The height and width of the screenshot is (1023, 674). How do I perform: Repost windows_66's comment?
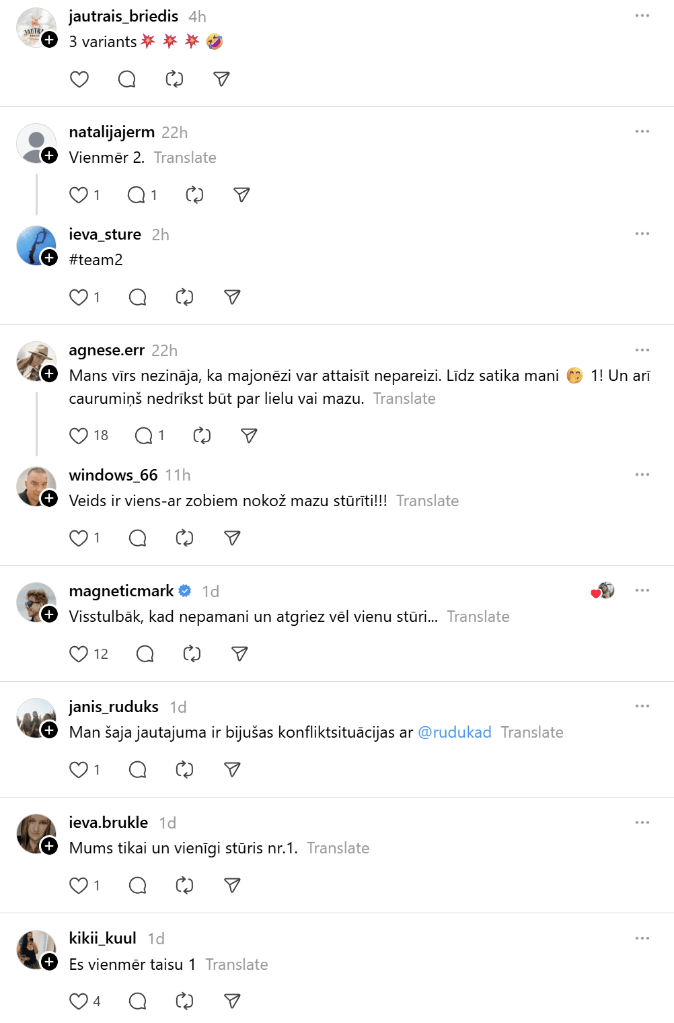click(184, 538)
